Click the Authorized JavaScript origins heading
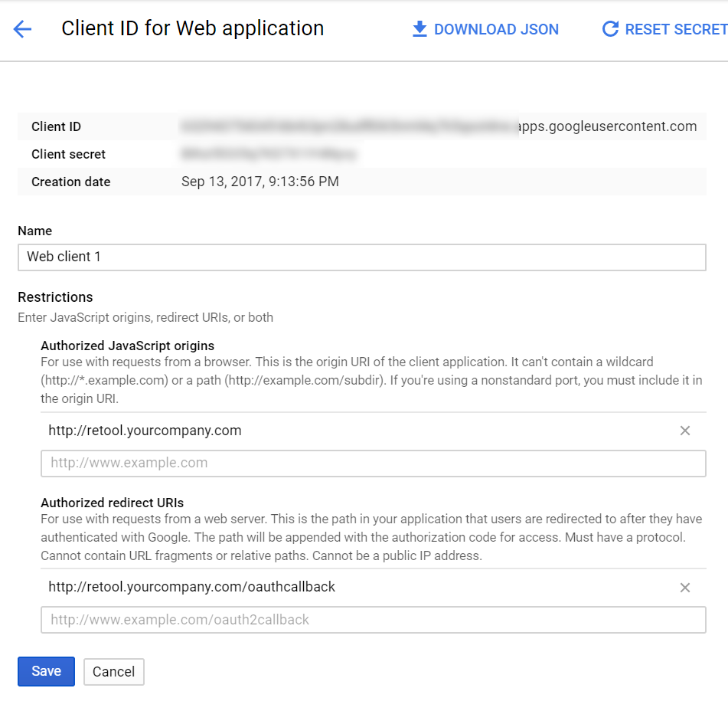The height and width of the screenshot is (711, 728). (127, 346)
